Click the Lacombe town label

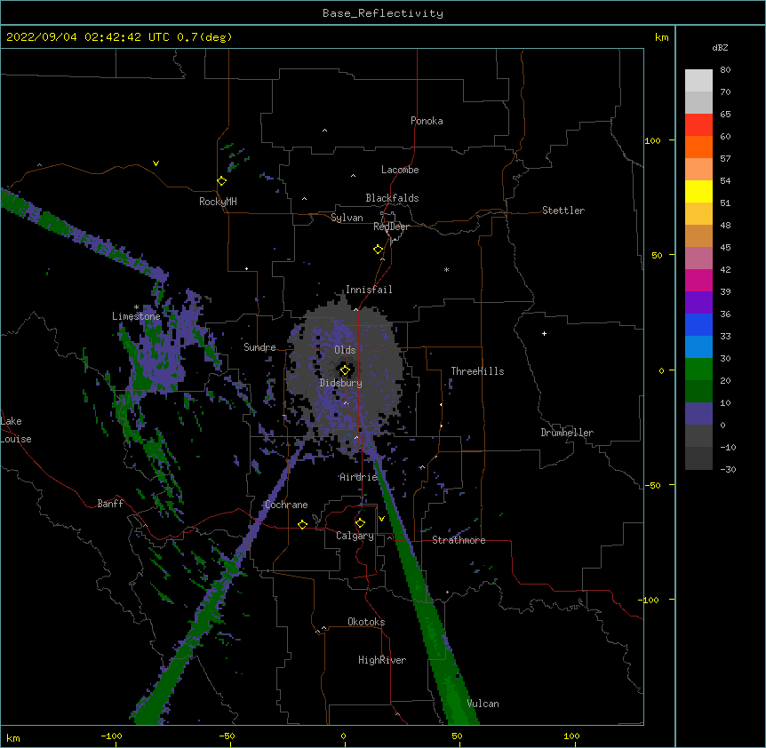[400, 170]
